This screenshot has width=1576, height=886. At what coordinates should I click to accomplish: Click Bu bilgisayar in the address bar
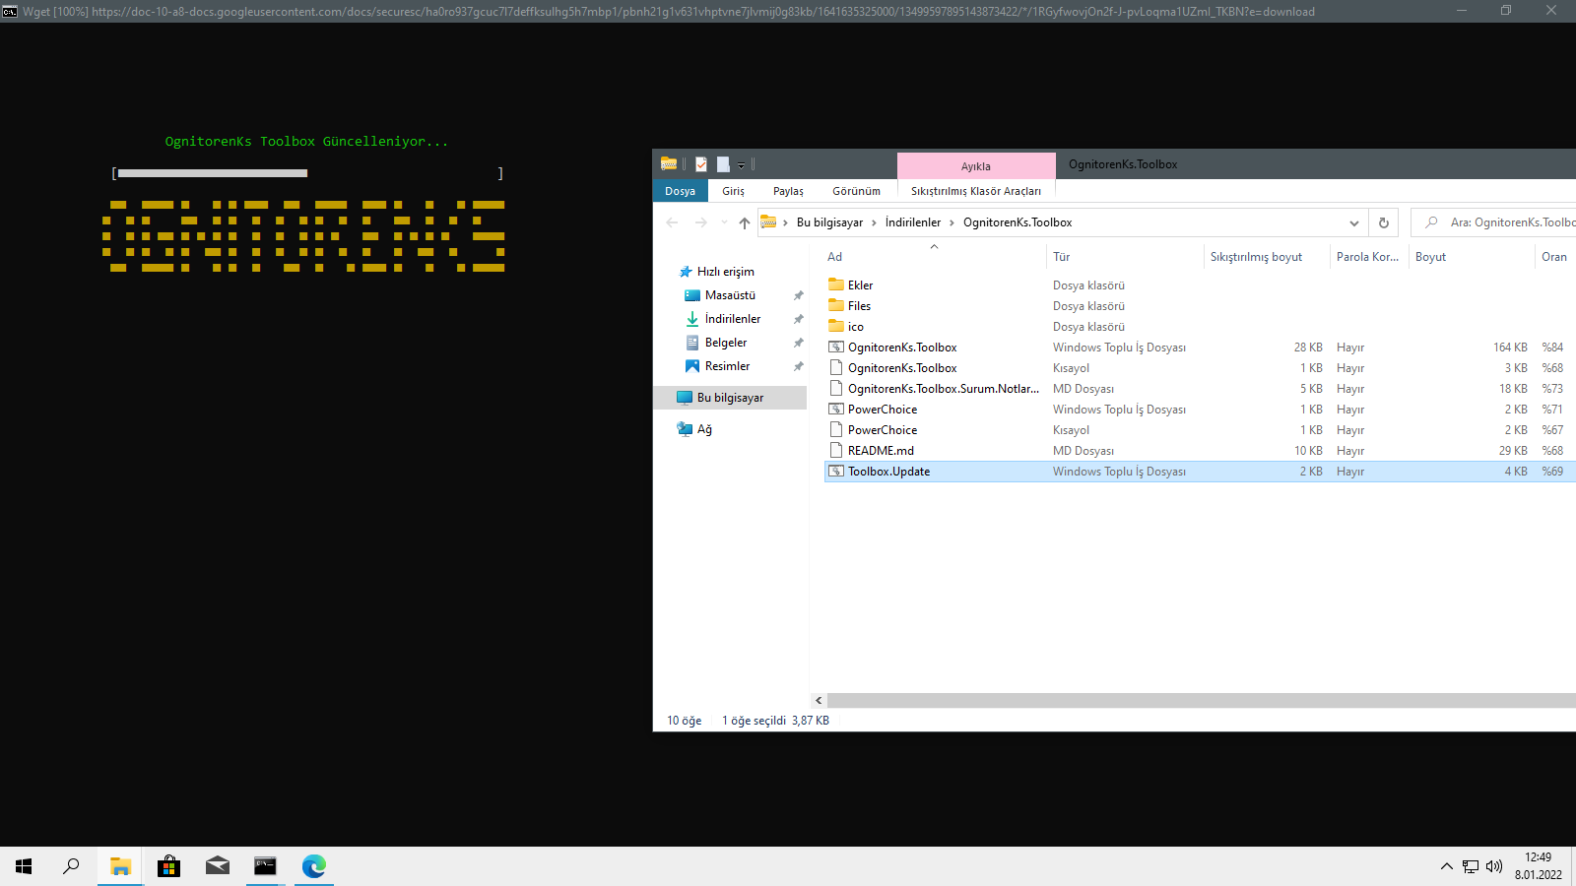[x=829, y=222]
